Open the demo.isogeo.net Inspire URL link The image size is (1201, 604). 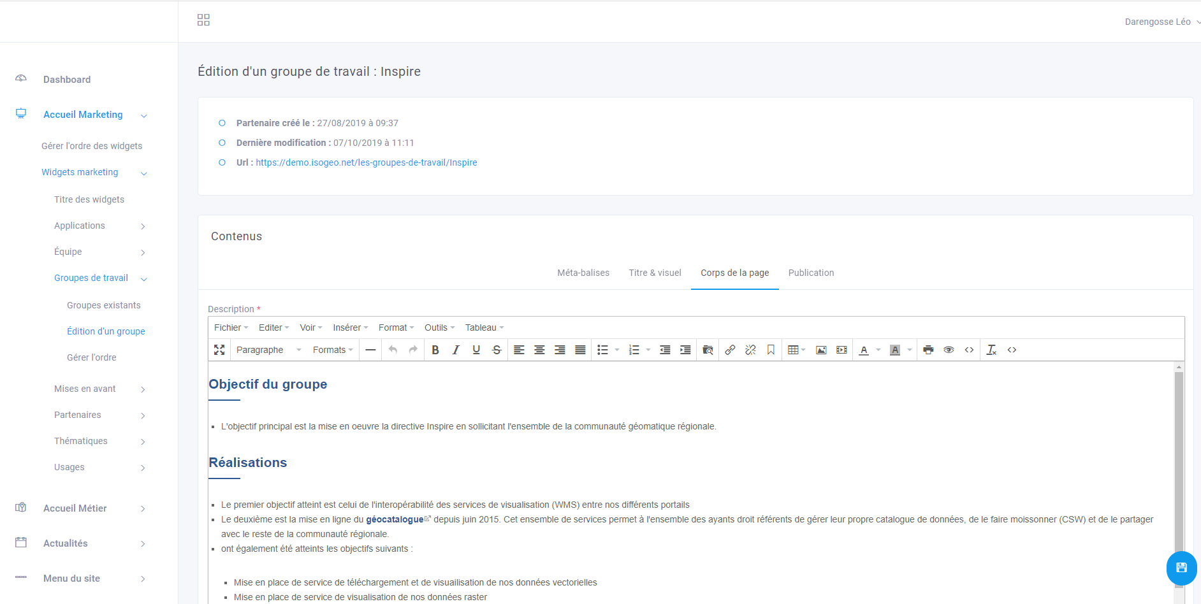(367, 162)
